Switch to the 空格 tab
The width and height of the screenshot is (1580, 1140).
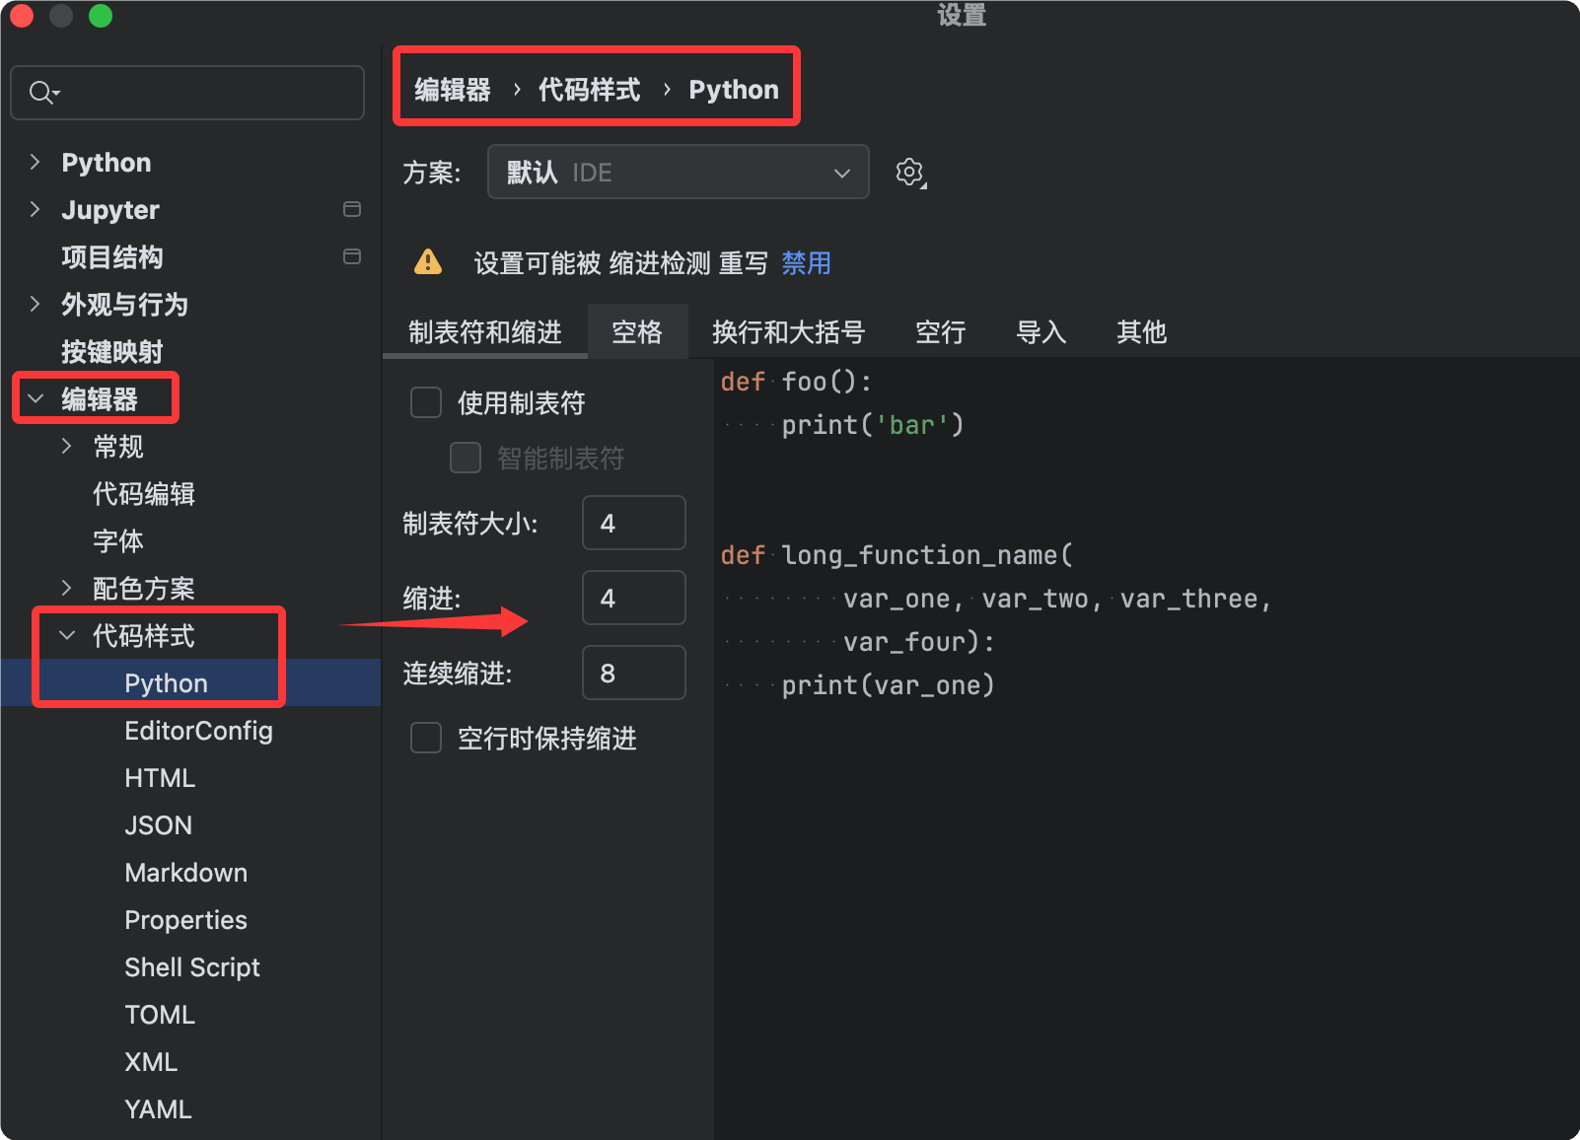(637, 332)
